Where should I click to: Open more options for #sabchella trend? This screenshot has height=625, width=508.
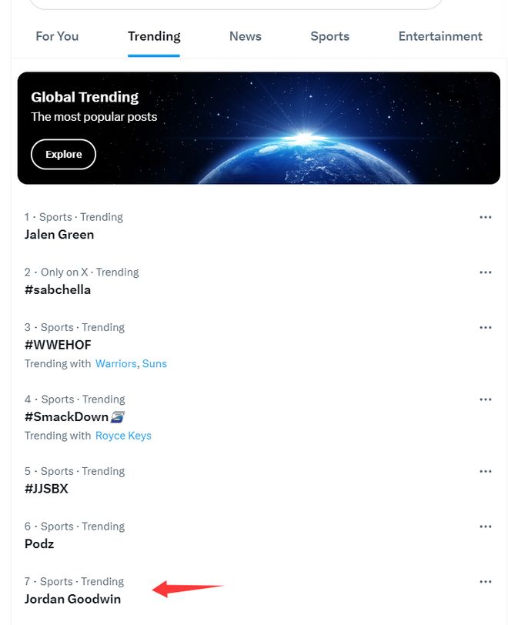coord(485,272)
